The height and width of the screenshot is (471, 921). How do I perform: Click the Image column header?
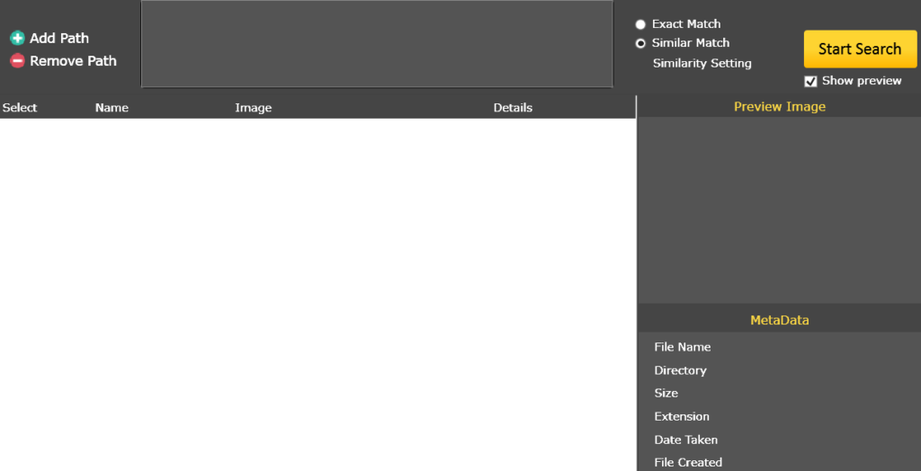(253, 108)
